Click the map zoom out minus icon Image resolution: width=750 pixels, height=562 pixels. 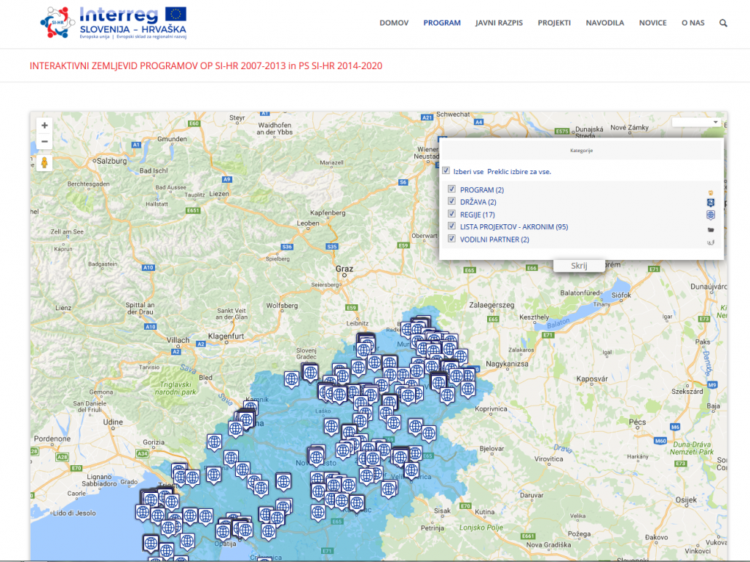point(44,140)
